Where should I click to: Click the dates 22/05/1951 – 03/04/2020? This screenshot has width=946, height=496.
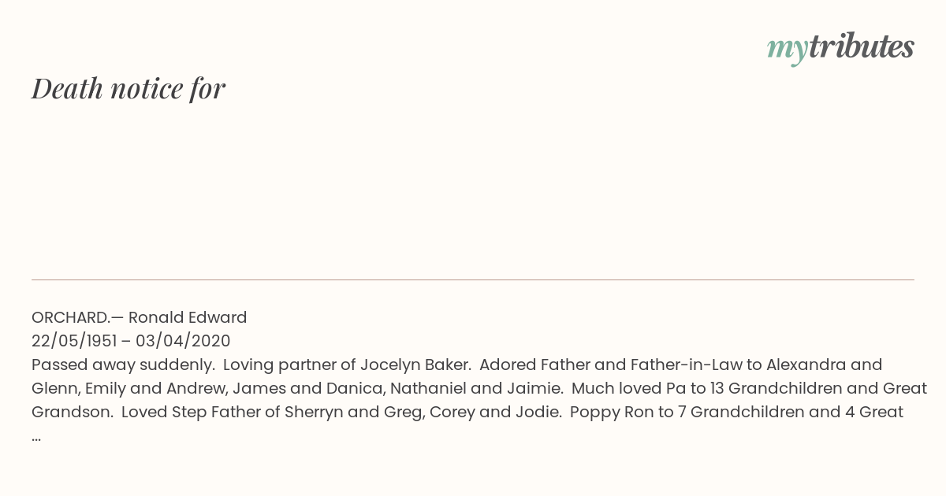pos(131,341)
